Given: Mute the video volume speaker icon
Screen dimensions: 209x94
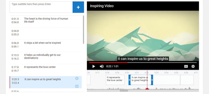Looking at the screenshot, I should point(102,66).
